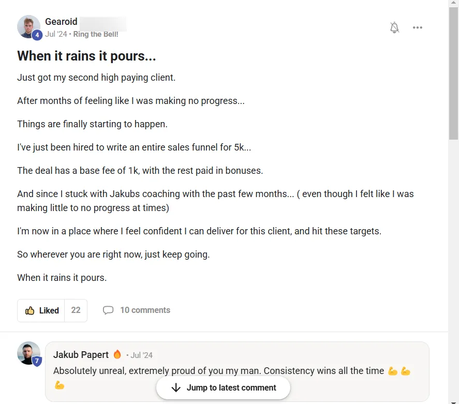View the 22 likes count
This screenshot has height=404, width=459.
(x=76, y=310)
